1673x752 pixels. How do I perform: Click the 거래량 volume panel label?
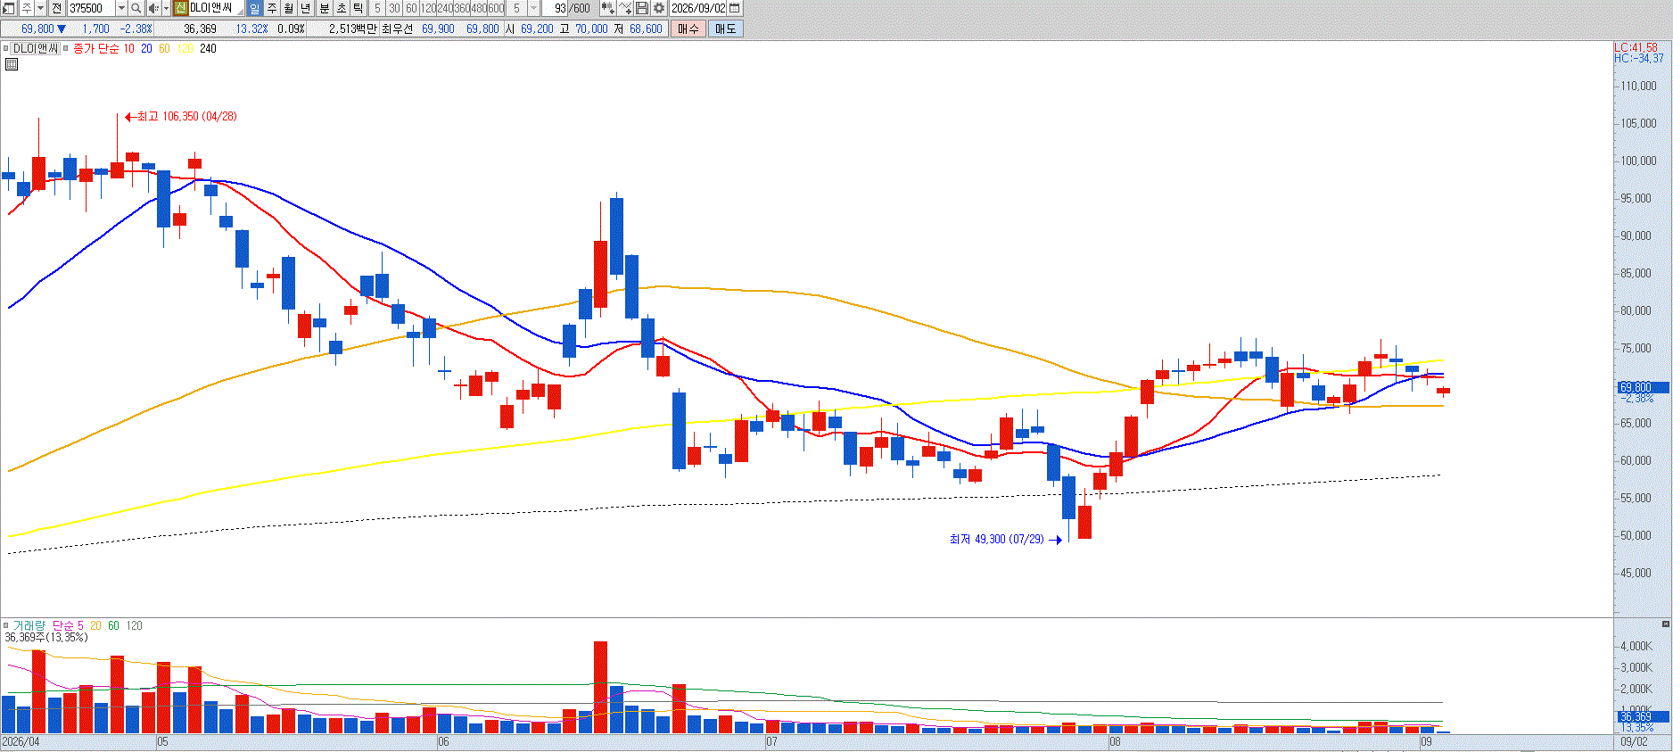click(29, 625)
